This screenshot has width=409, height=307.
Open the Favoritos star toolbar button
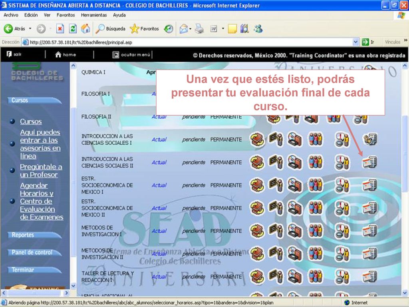click(x=144, y=29)
